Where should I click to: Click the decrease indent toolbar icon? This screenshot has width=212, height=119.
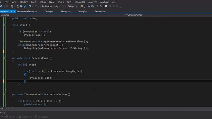tap(89, 6)
